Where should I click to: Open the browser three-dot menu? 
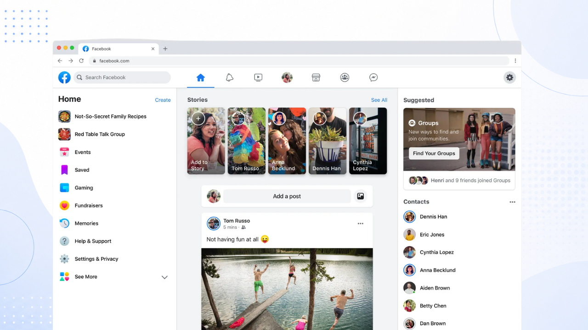[515, 60]
